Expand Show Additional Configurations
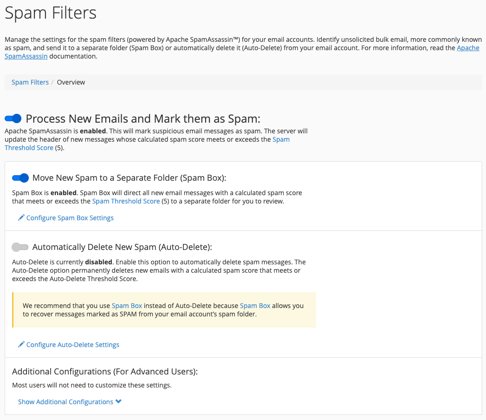Screen dimensions: 486x420 (x=65, y=402)
